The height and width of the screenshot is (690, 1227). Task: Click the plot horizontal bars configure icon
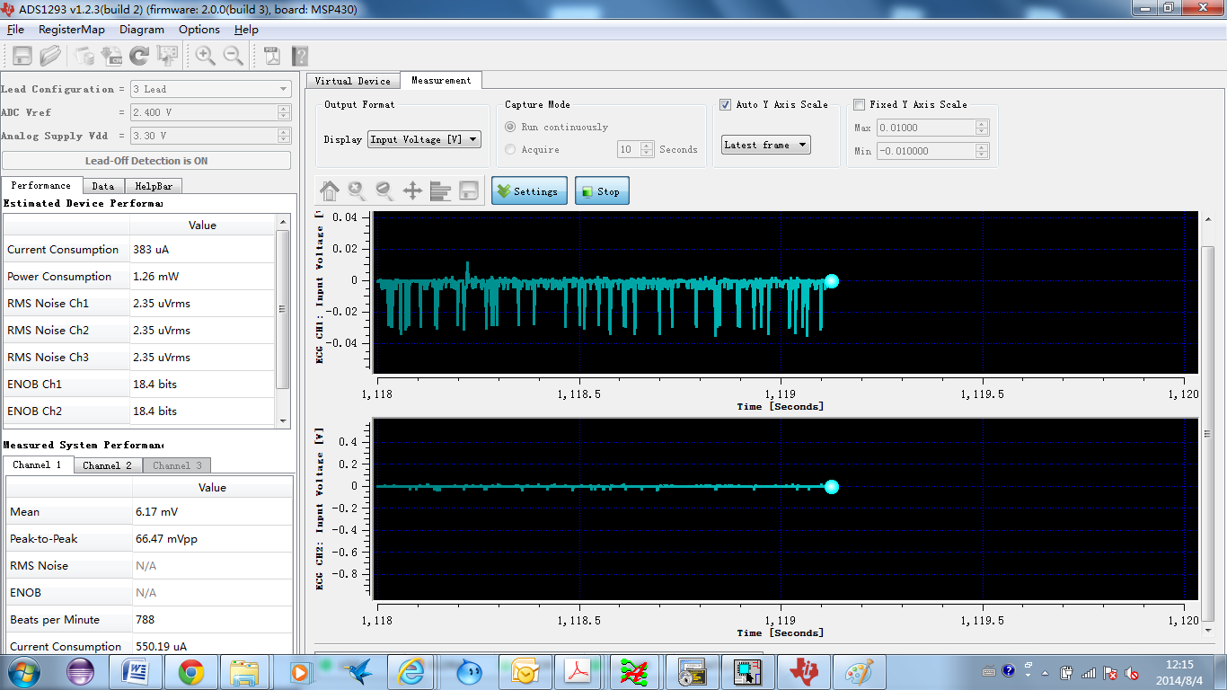coord(440,190)
